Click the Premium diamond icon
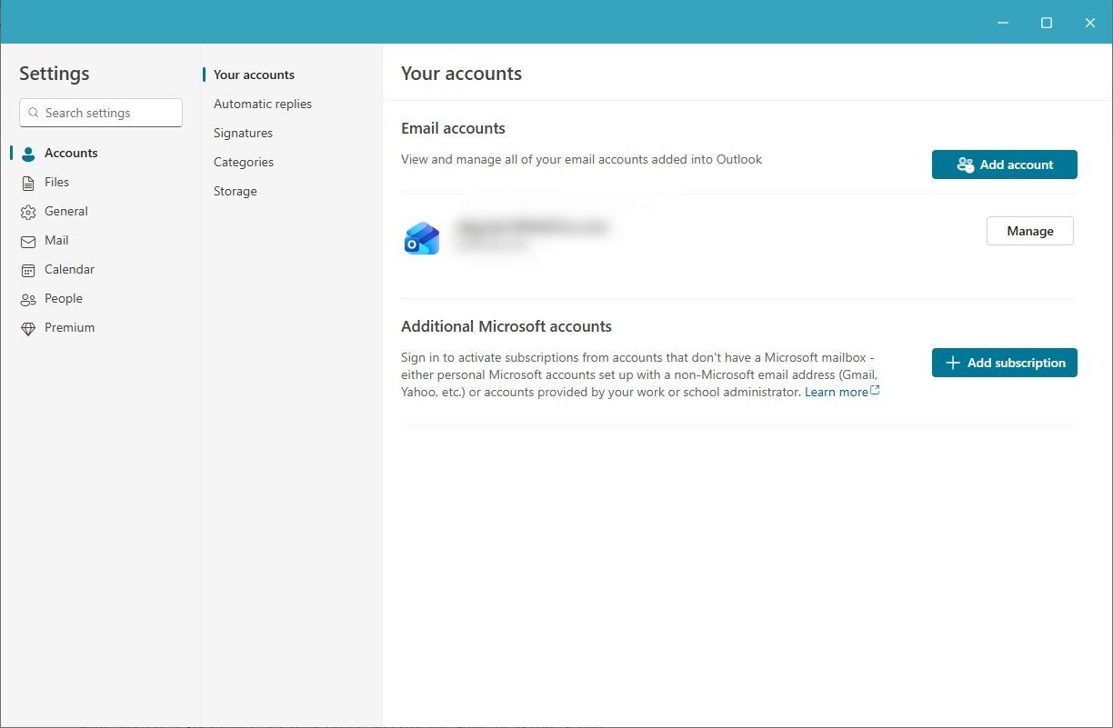 point(28,328)
